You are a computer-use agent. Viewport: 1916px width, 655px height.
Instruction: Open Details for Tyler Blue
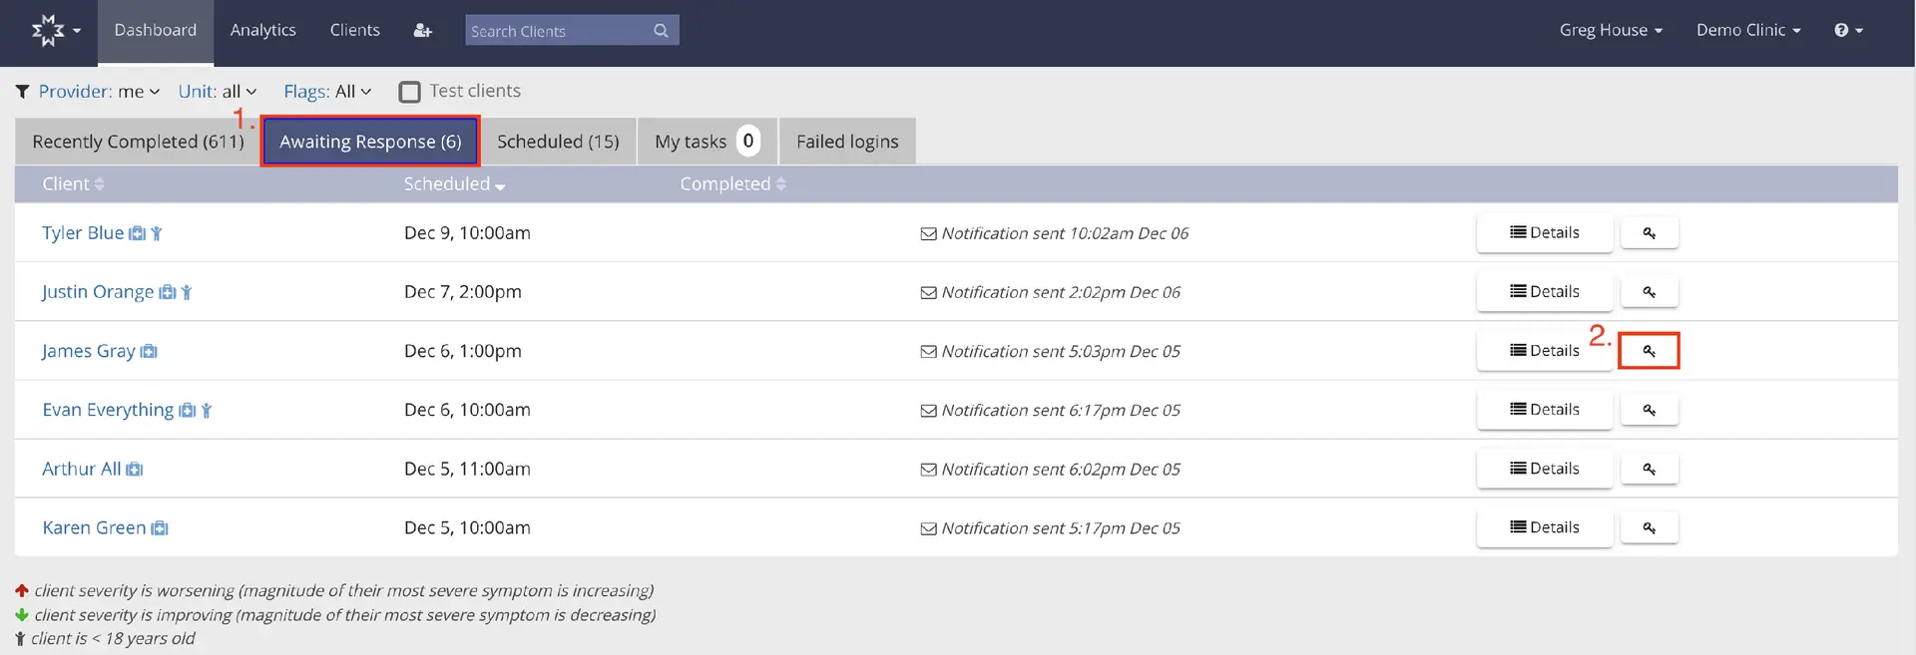(x=1544, y=233)
